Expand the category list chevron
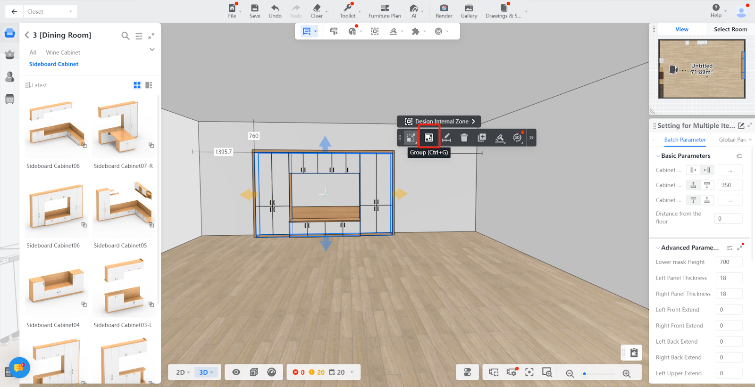The width and height of the screenshot is (755, 387). click(152, 49)
